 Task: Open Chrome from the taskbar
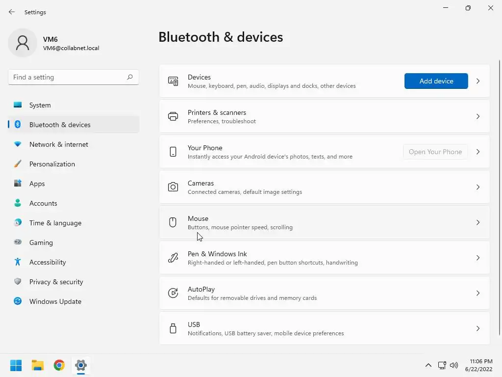click(59, 365)
